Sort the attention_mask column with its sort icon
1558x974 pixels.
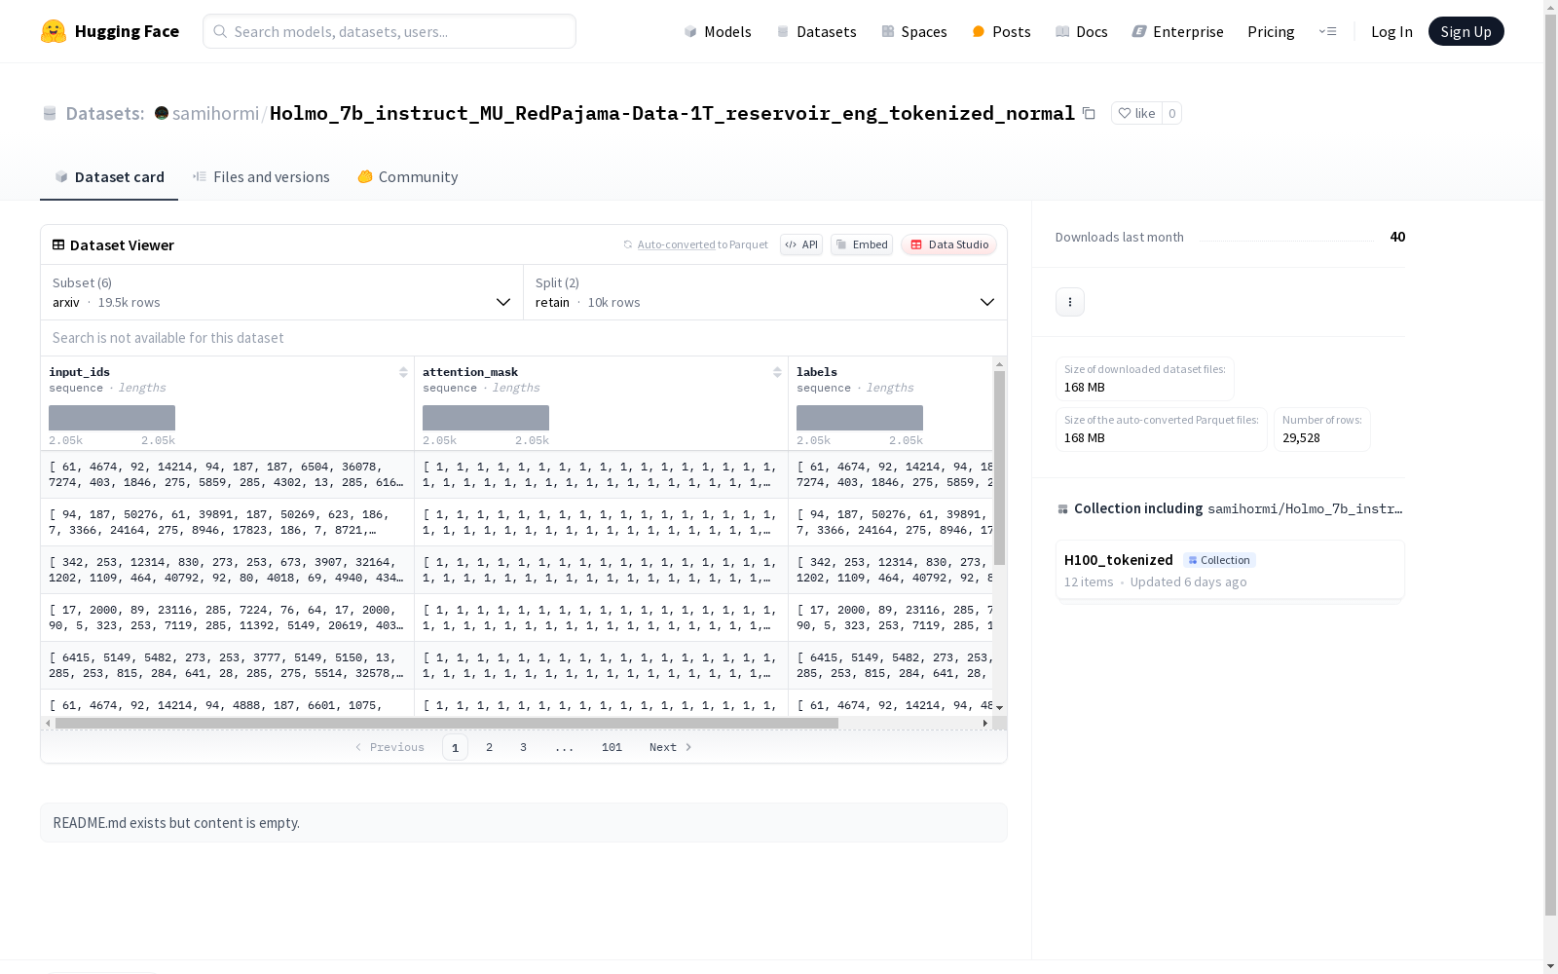pyautogui.click(x=777, y=372)
